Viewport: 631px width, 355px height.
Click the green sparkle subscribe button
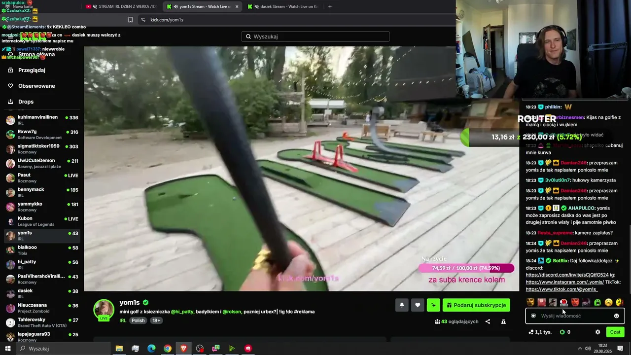click(433, 305)
